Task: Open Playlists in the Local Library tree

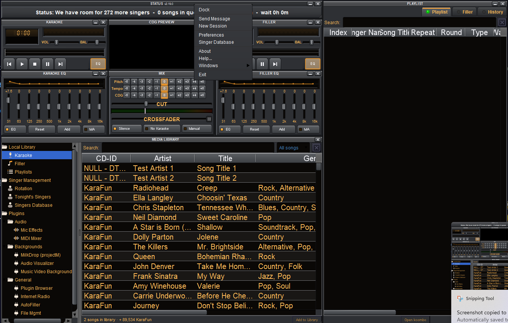Action: (23, 172)
